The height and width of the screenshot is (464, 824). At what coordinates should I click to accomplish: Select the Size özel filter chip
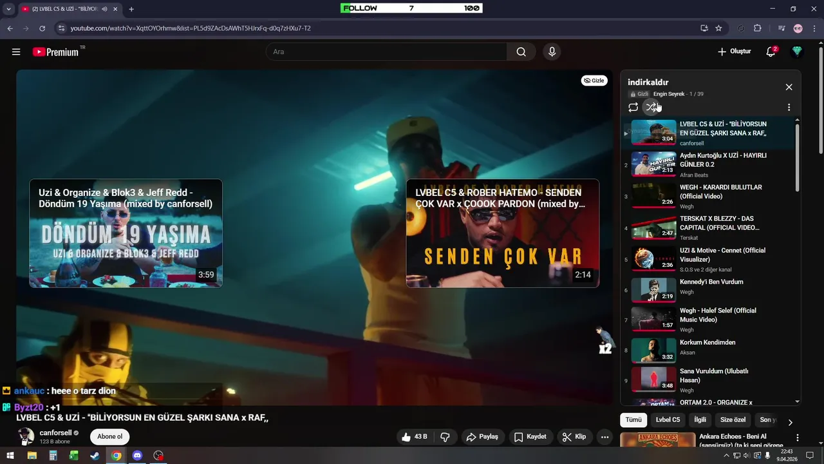click(x=733, y=420)
